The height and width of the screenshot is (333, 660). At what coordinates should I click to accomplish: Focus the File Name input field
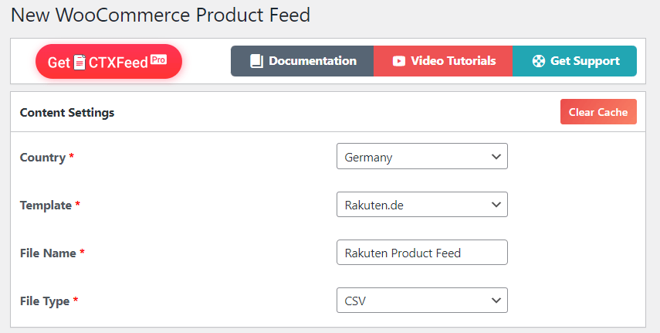[422, 253]
